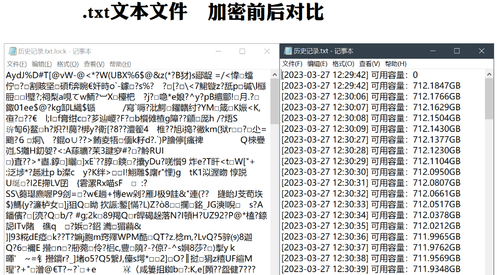497x275 pixels.
Task: Open 文件(F) menu in the right 历史记录.txt window
Action: click(292, 64)
